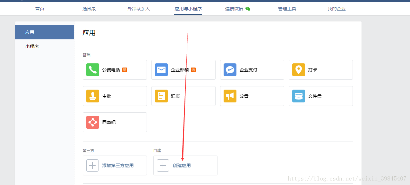Open the 审批 stamp icon
The image size is (410, 185).
[x=93, y=96]
